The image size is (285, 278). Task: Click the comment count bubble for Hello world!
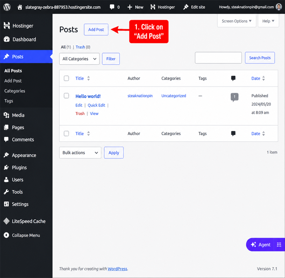(234, 97)
